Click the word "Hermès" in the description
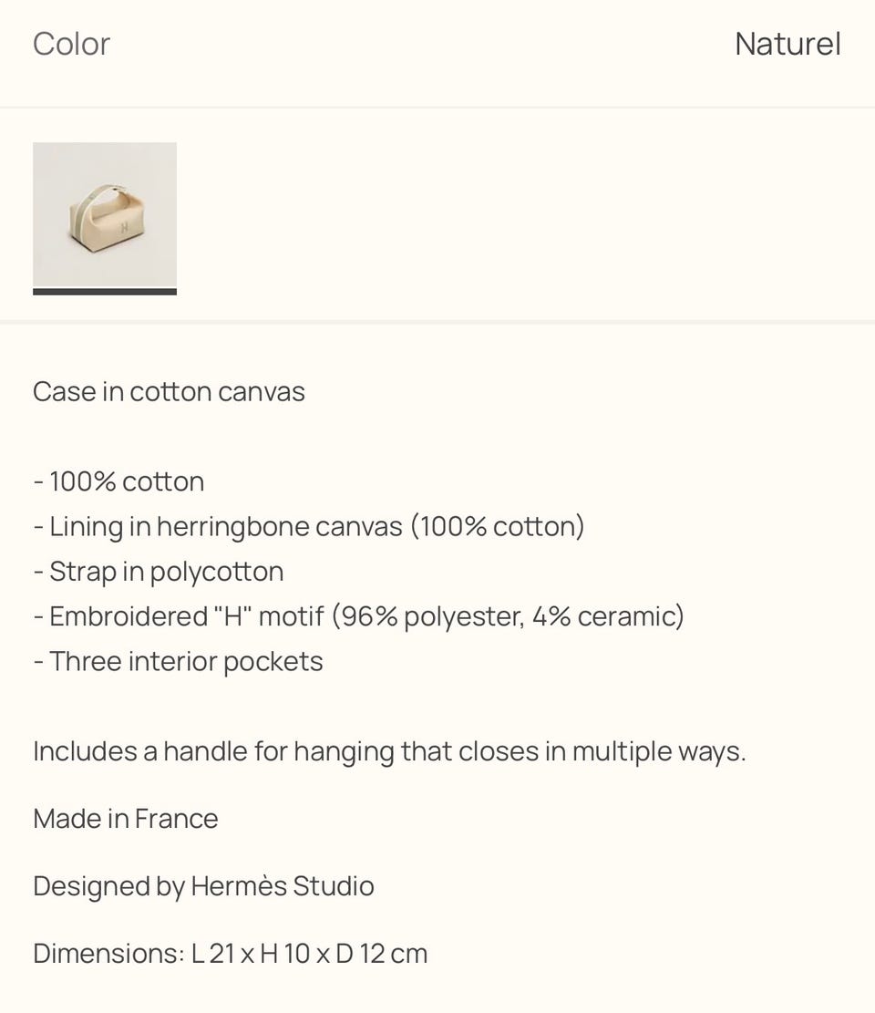The height and width of the screenshot is (1013, 875). 238,885
